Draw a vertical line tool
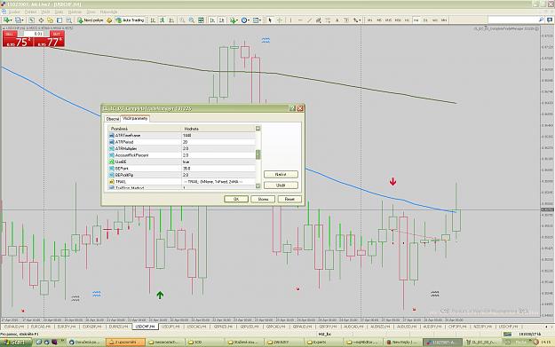The image size is (555, 347). click(290, 20)
